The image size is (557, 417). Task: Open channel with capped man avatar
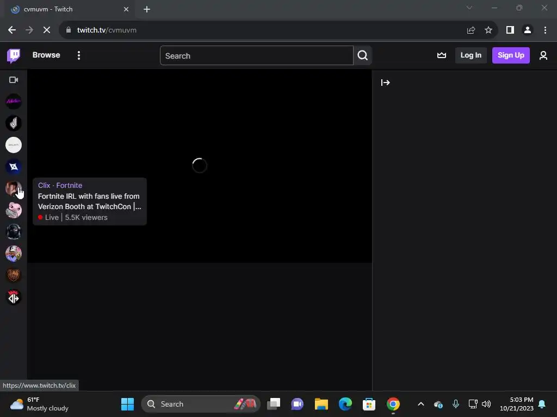click(14, 254)
